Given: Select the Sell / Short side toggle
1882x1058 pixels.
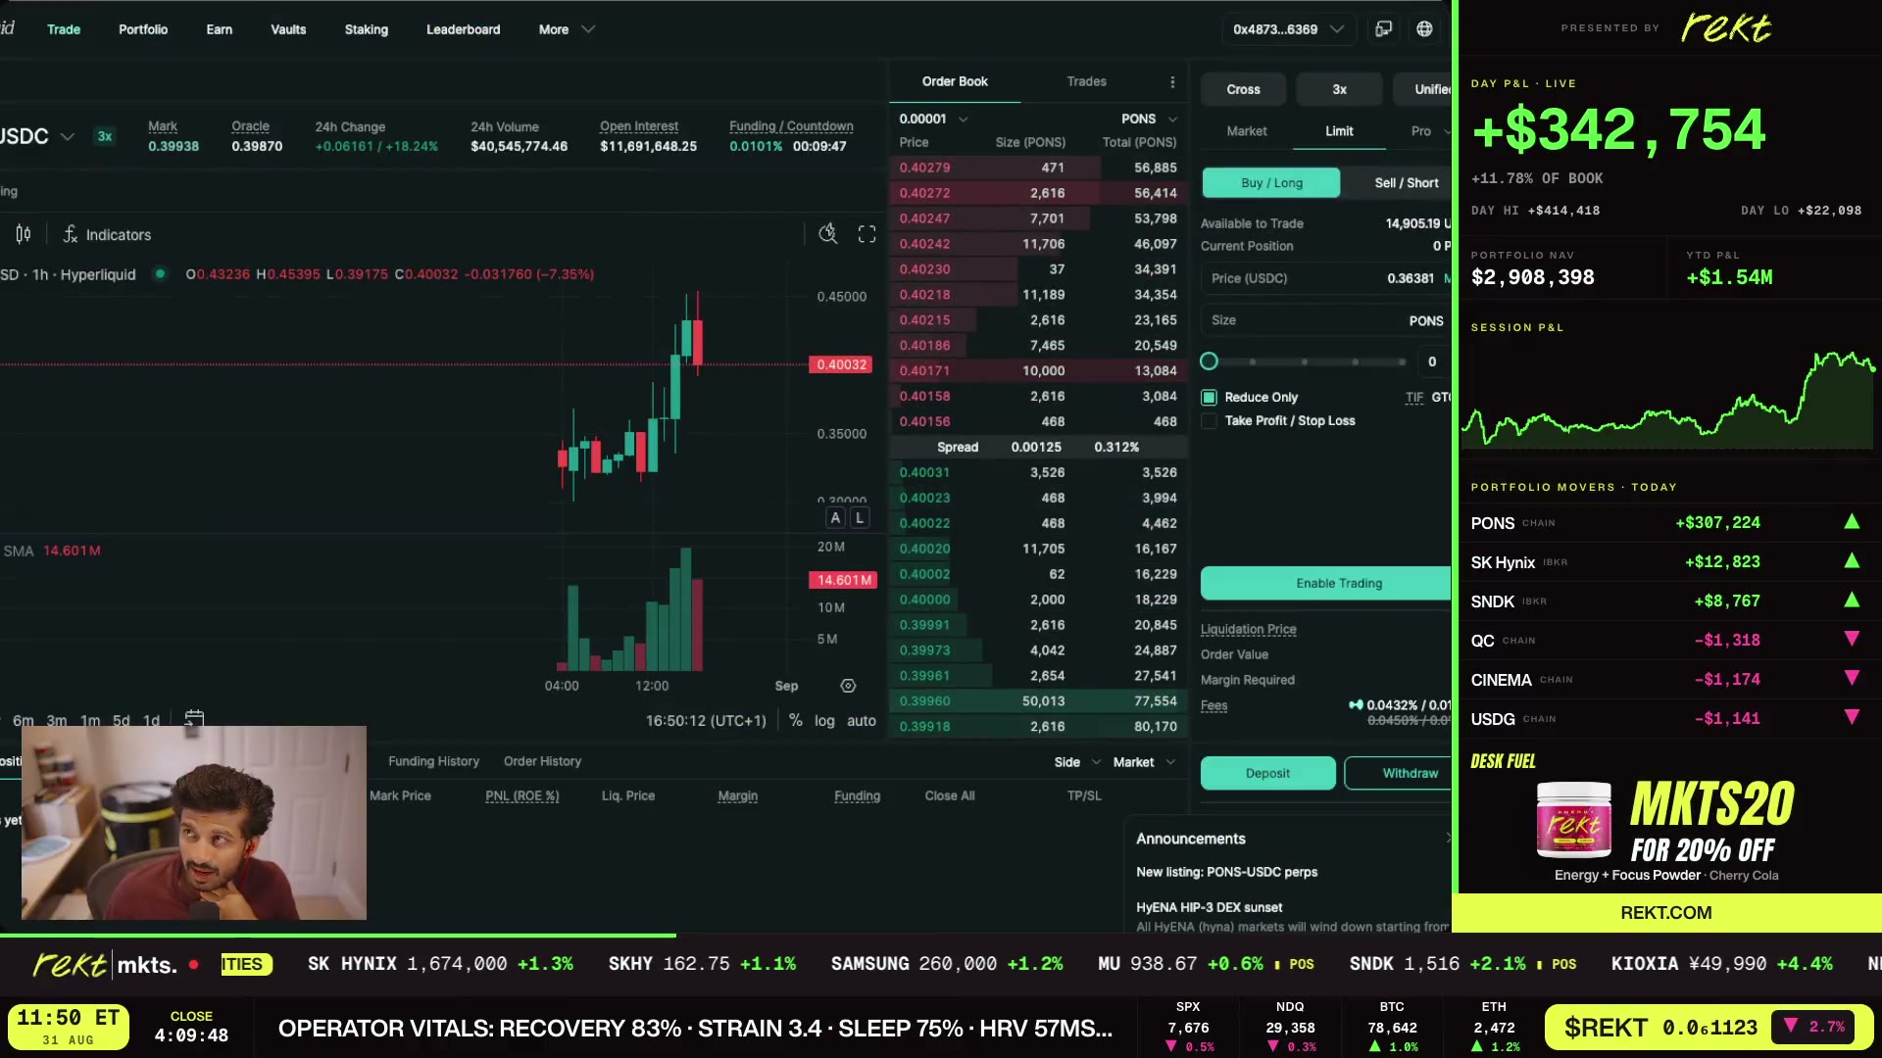Looking at the screenshot, I should [1401, 182].
